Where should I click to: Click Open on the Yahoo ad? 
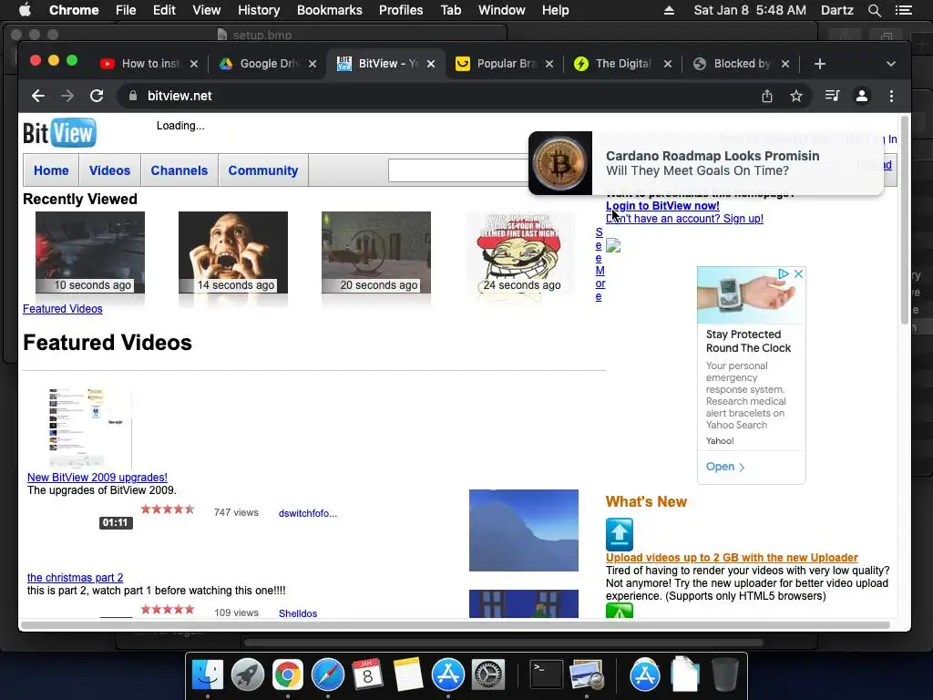coord(724,467)
